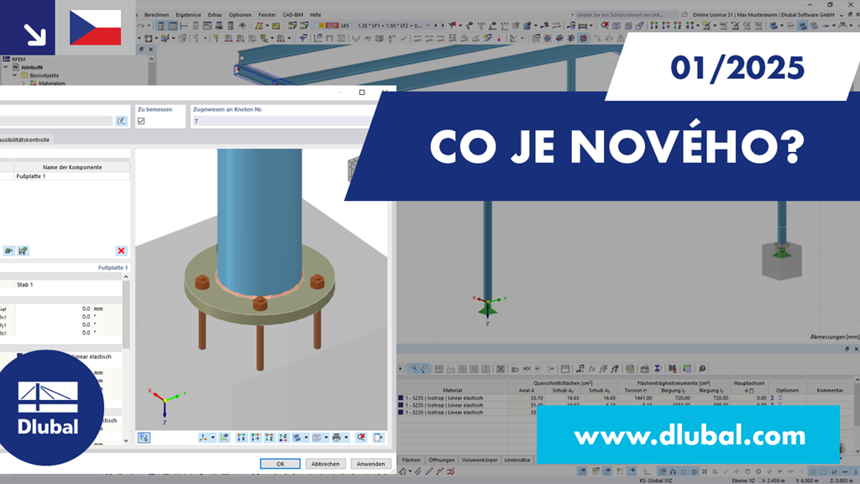Viewport: 860px width, 484px height.
Task: Click the X-marked delete rows icon in table toolbar
Action: tap(501, 369)
